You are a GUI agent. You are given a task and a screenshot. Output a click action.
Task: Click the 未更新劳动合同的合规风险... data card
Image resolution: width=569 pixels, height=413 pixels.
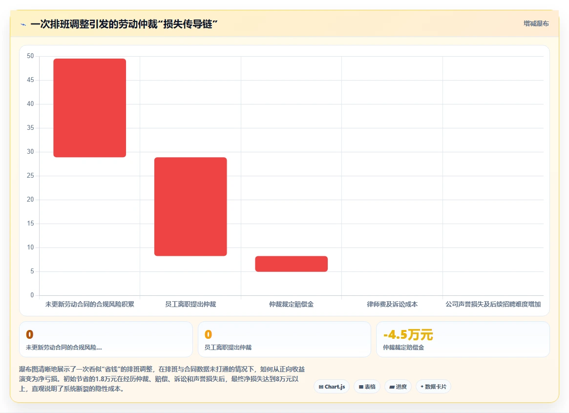pos(106,339)
